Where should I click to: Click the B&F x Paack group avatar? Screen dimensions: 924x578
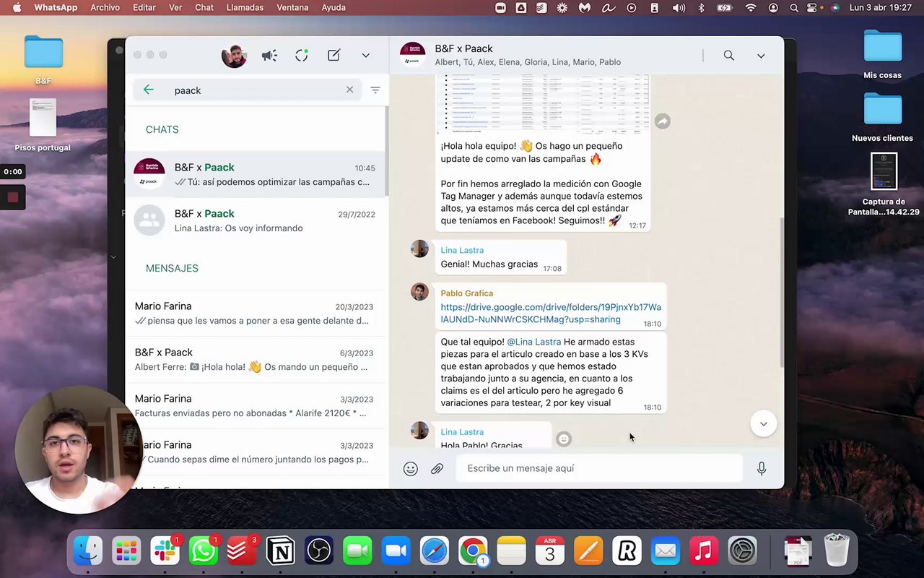point(413,55)
